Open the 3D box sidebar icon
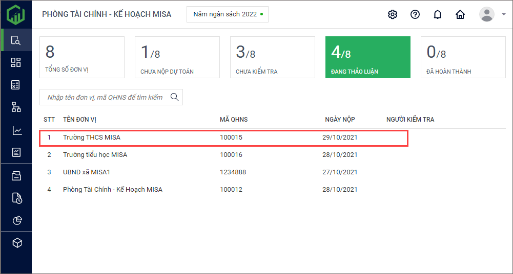 click(16, 243)
